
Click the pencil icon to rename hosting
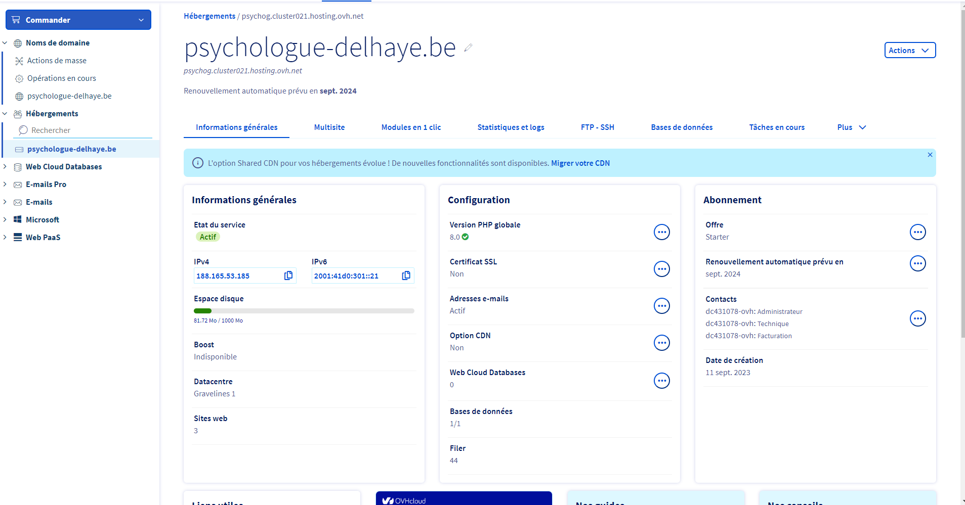click(468, 48)
